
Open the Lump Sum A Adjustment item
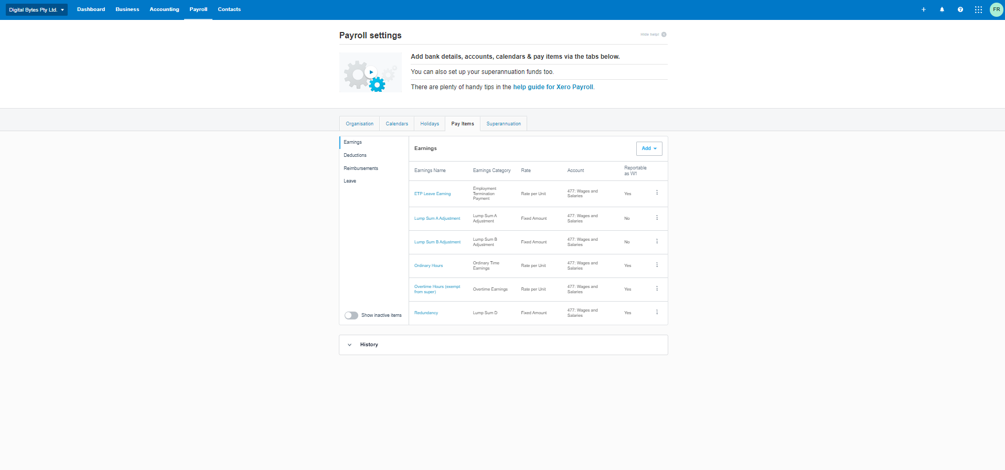(x=437, y=218)
